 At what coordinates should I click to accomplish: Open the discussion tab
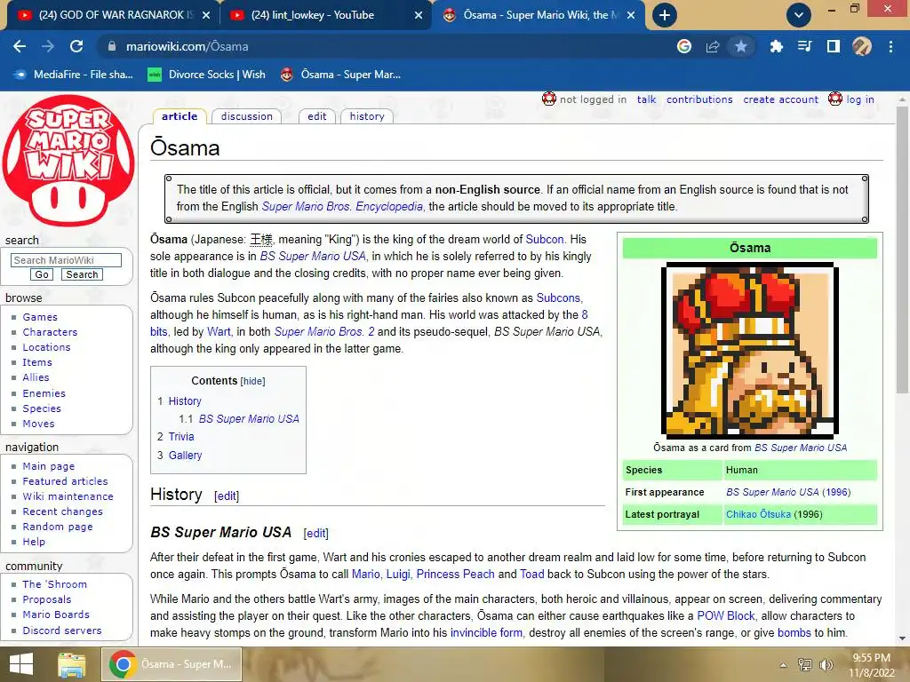pos(247,116)
